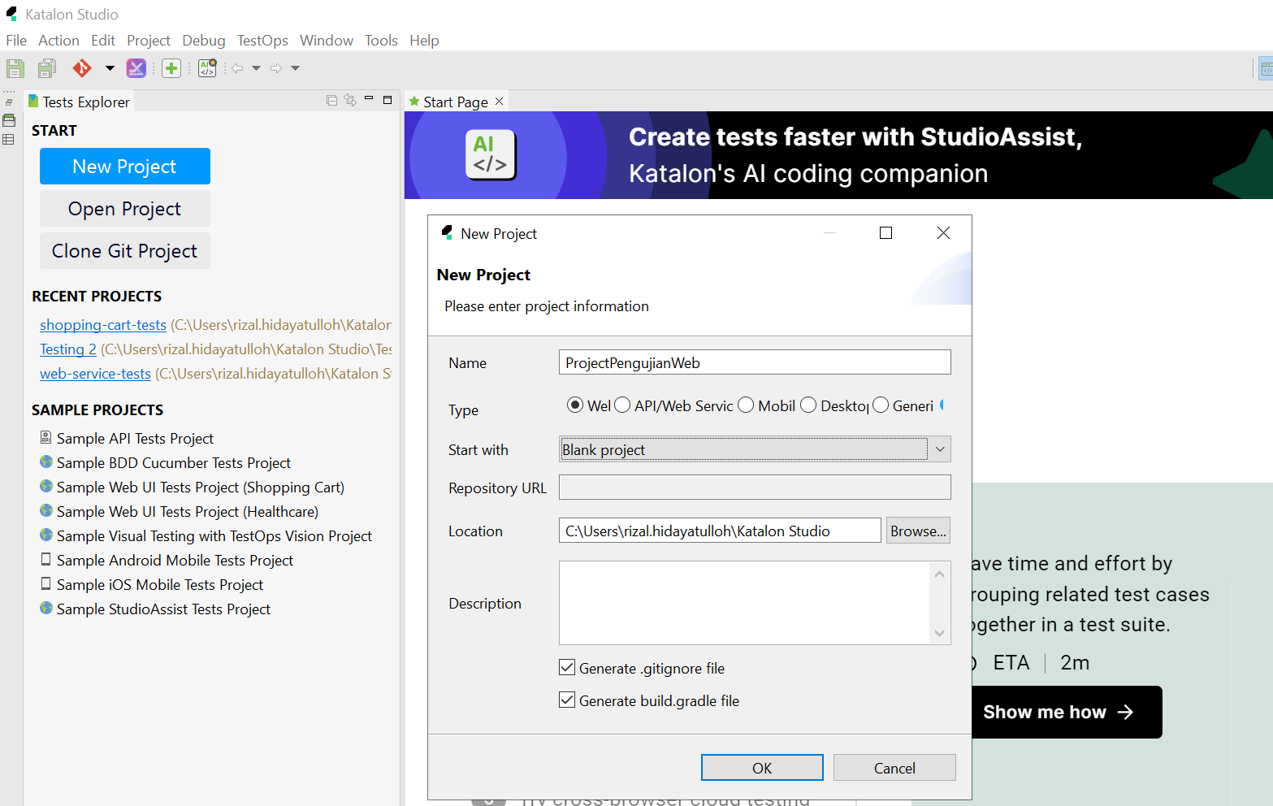Click the Save toolbar icon
This screenshot has width=1273, height=806.
[15, 69]
